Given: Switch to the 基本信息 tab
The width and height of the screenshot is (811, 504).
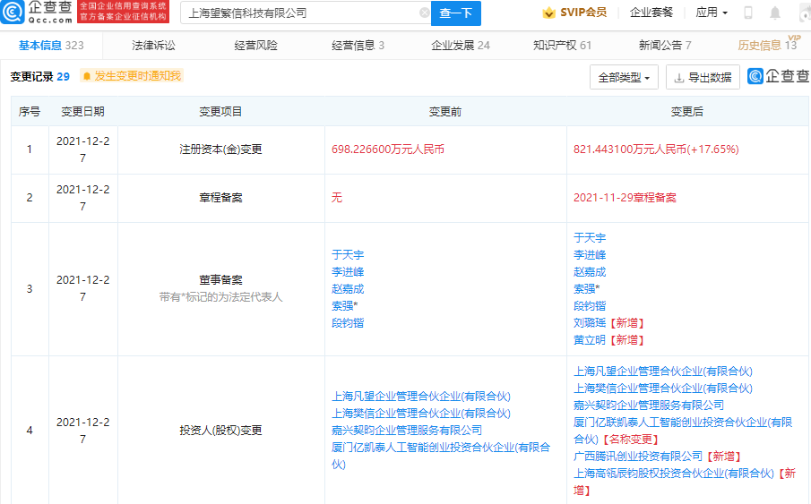Looking at the screenshot, I should coord(51,46).
